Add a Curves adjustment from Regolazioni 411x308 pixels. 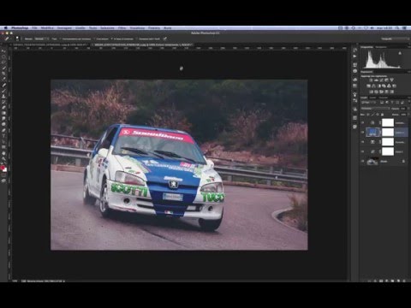381,80
